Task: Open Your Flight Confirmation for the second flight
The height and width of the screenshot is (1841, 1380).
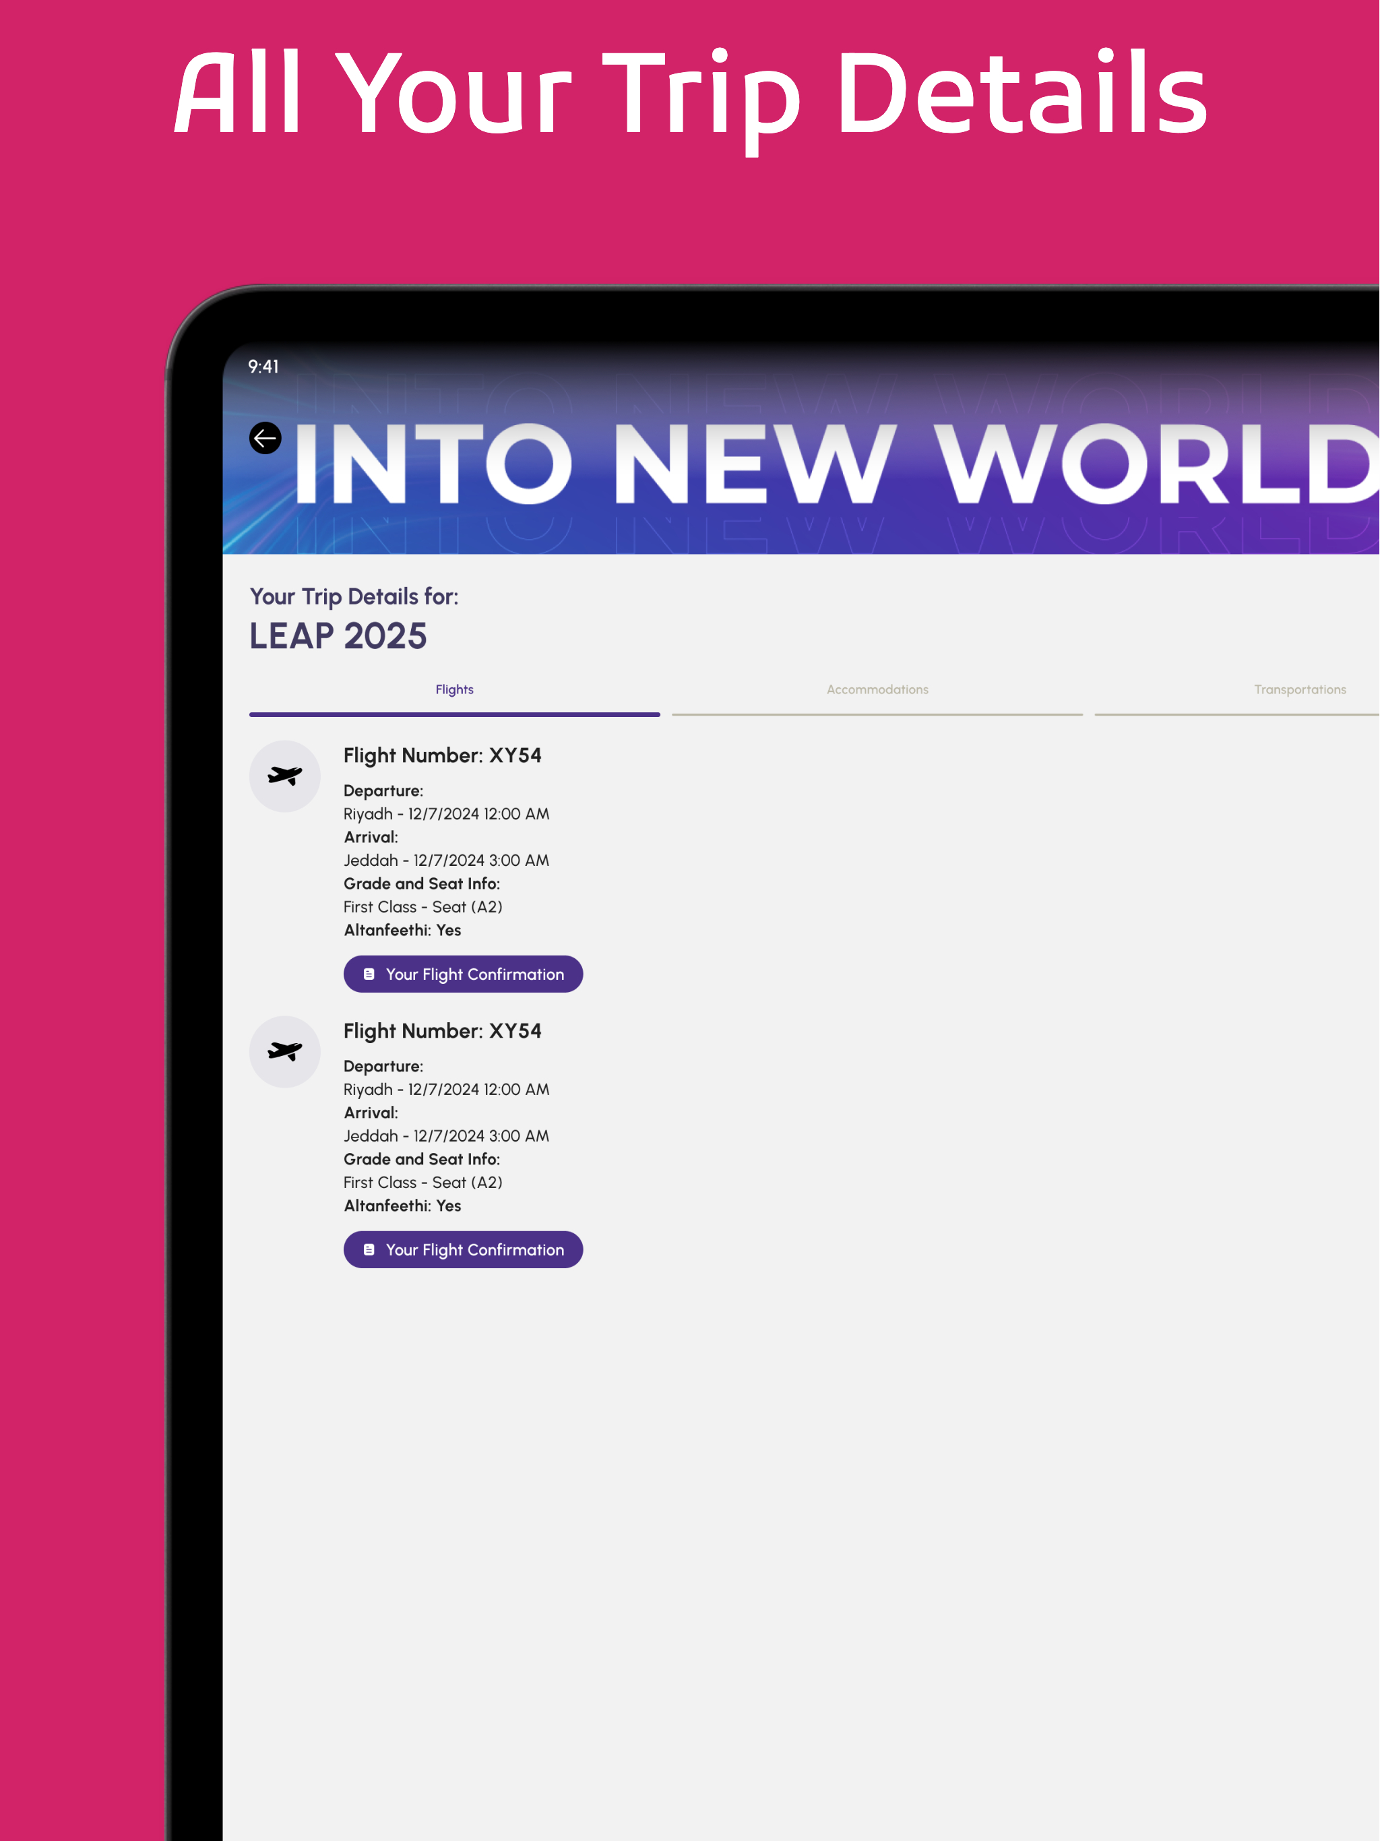Action: pos(463,1249)
